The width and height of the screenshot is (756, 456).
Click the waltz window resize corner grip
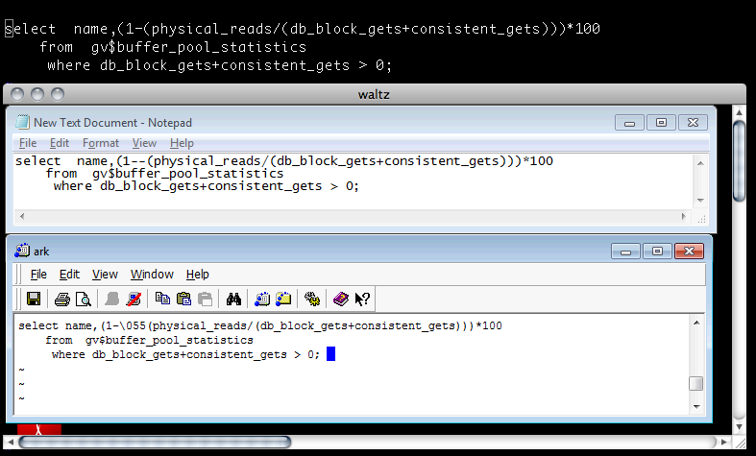coord(739,442)
